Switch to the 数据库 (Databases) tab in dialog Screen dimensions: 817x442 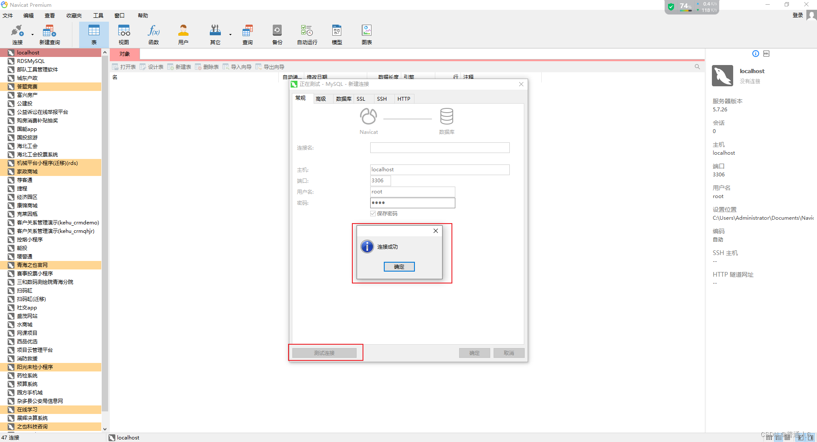point(343,99)
